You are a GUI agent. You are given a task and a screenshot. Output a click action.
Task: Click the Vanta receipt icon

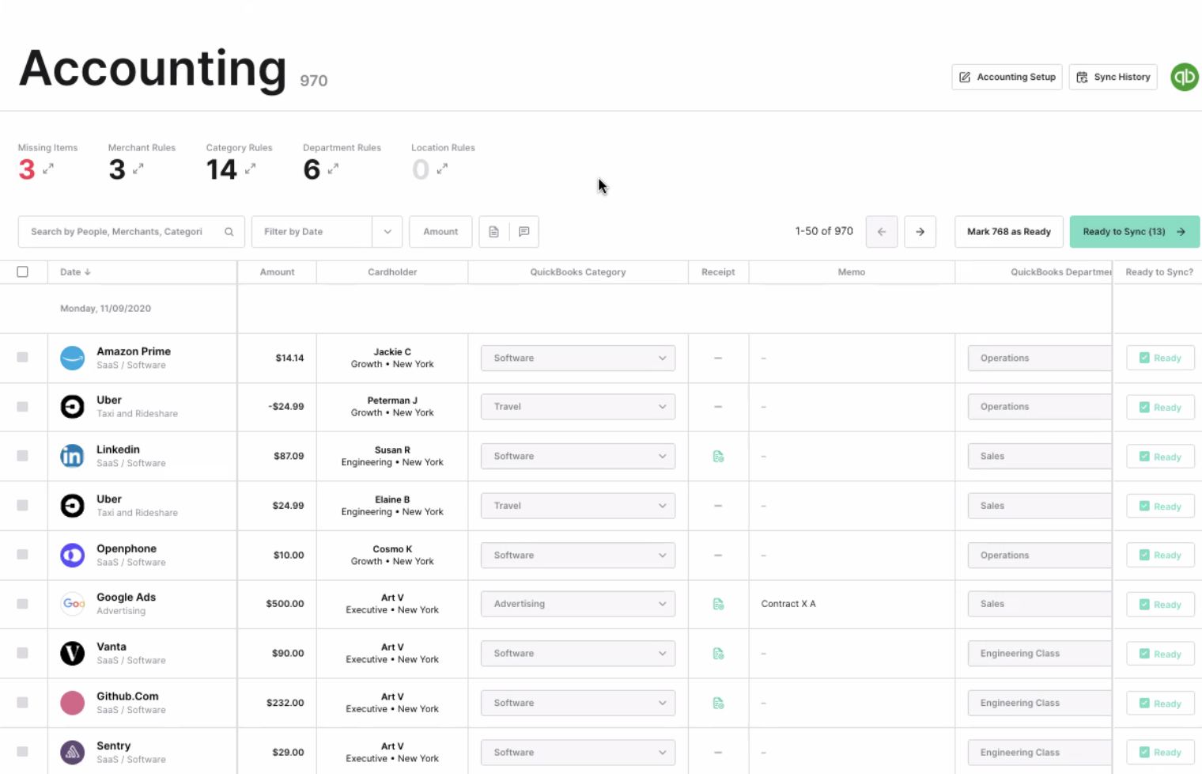[x=718, y=653]
